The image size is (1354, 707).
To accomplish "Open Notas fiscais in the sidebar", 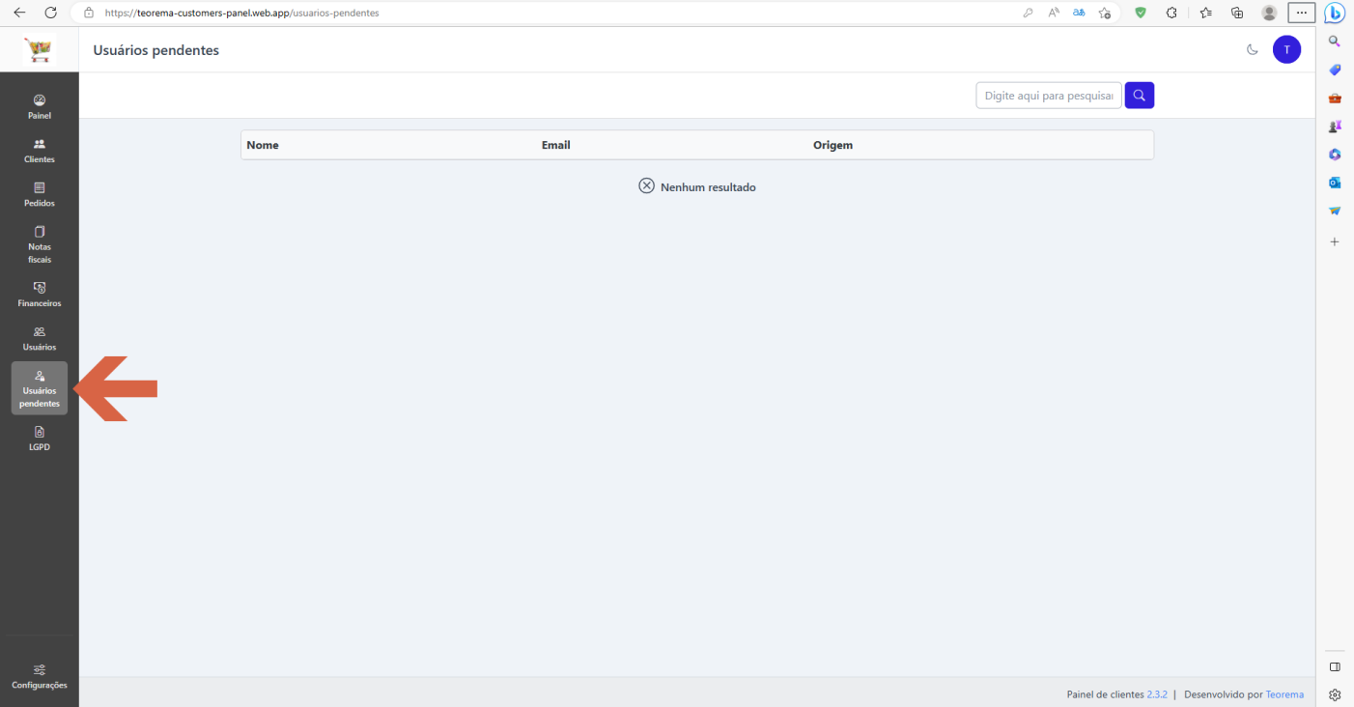I will coord(40,244).
